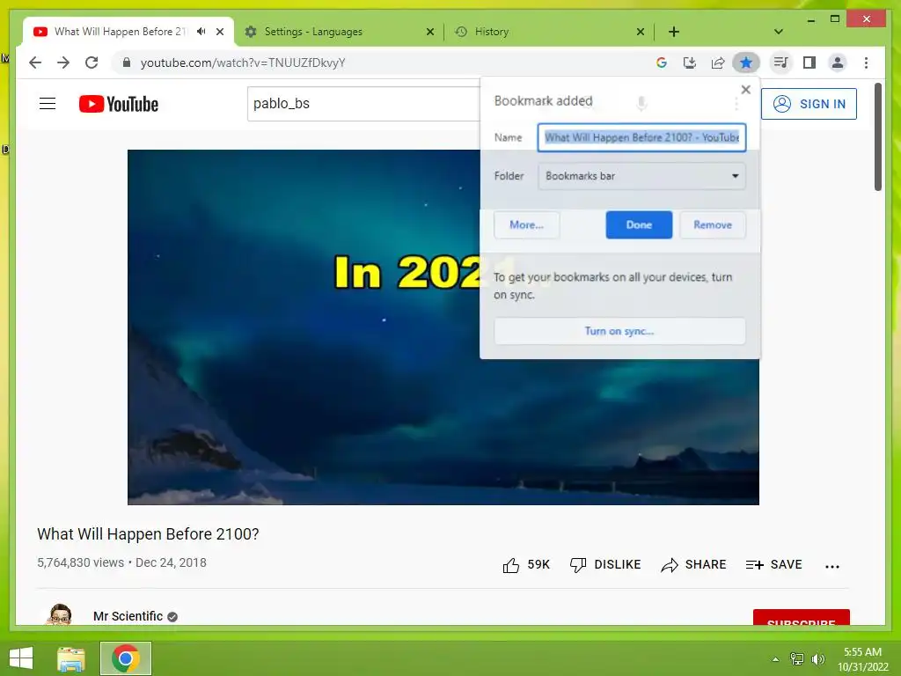
Task: Close the History tab
Action: 641,32
